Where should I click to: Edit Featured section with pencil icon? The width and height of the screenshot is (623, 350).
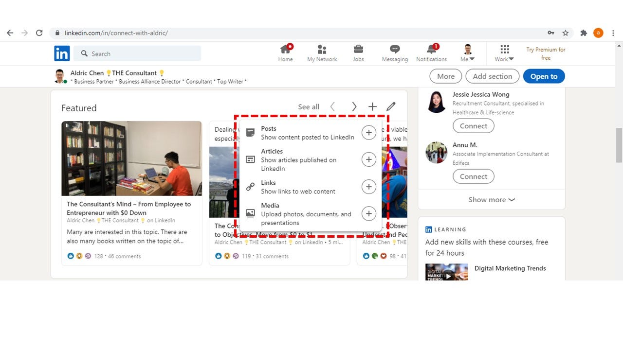click(391, 106)
